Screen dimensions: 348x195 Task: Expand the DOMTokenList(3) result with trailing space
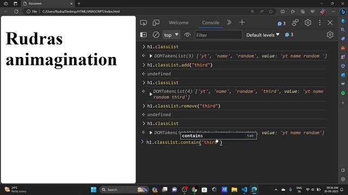click(x=151, y=56)
